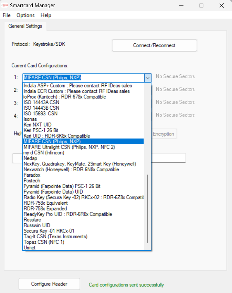
Task: Select my-d CSN (Infineon) option
Action: (83, 153)
